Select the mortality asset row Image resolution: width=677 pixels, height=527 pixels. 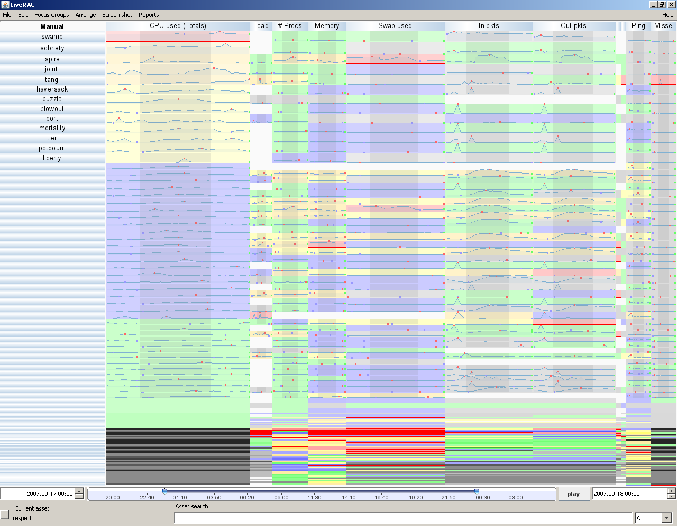52,128
